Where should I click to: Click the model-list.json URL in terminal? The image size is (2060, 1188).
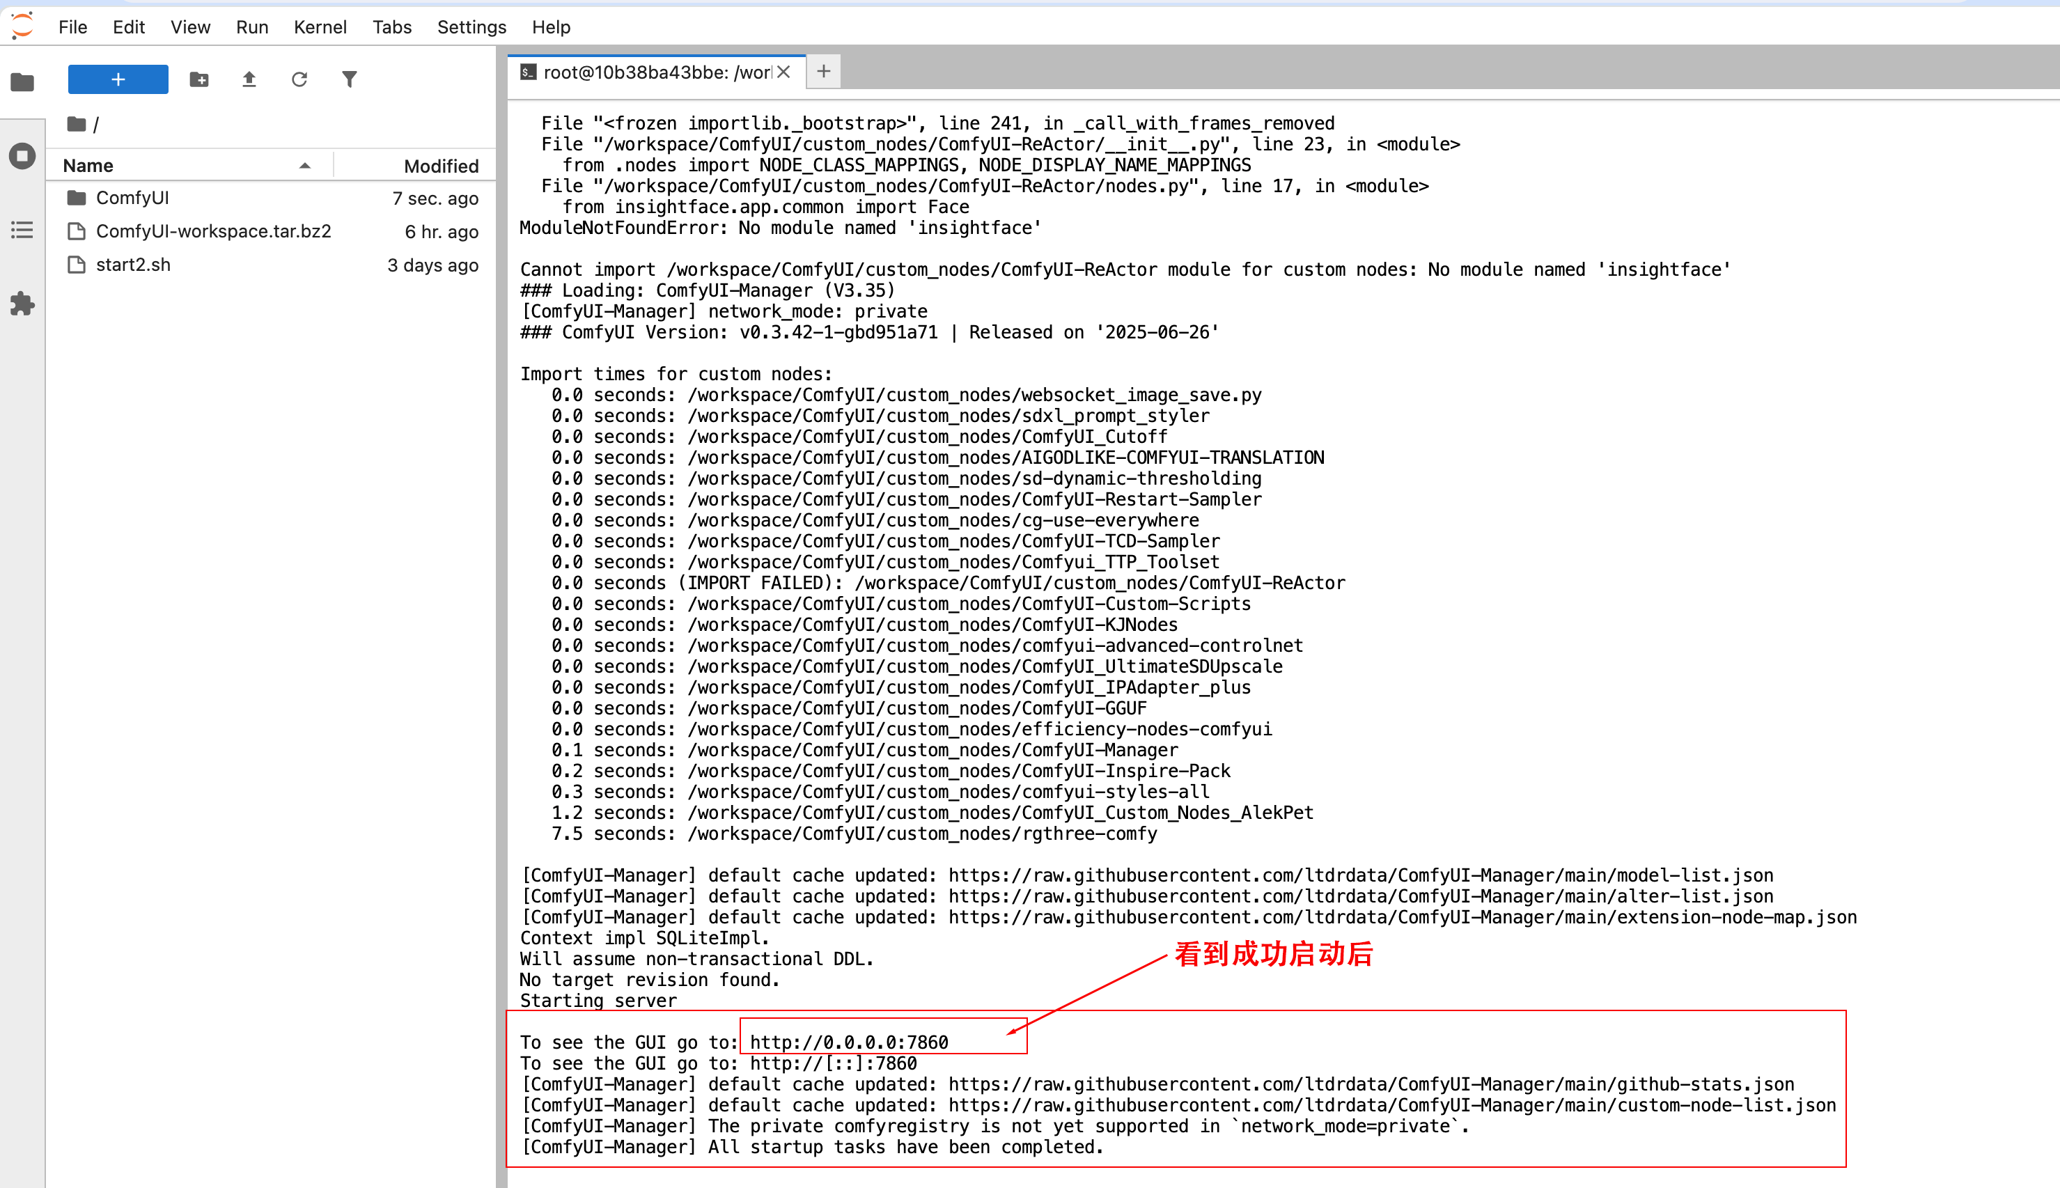click(1360, 875)
